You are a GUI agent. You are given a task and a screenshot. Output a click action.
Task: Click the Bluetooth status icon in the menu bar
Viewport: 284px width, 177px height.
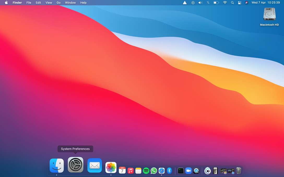coord(208,3)
